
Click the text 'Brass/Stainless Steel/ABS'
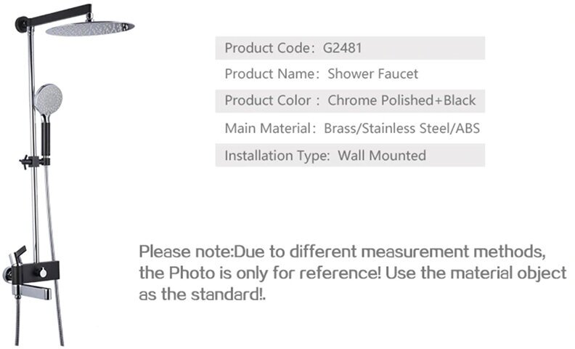point(402,128)
